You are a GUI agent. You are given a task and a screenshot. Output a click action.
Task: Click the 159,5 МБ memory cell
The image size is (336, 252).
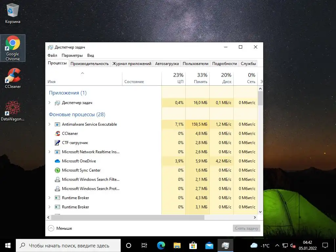(x=198, y=124)
